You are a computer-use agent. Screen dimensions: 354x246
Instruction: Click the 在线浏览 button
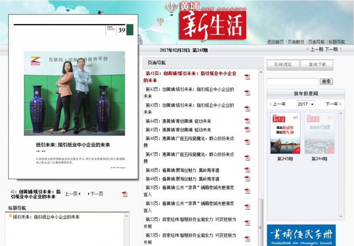[283, 65]
